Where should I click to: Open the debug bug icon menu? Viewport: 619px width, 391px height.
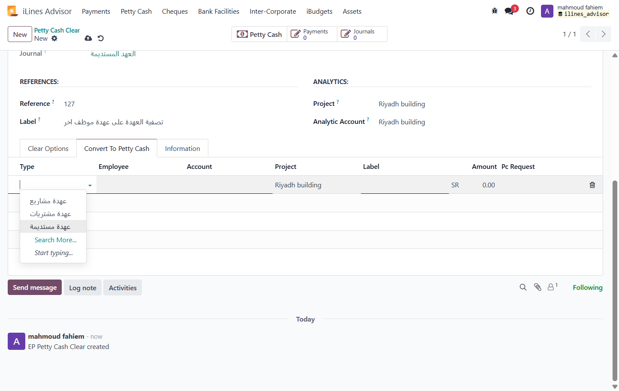pos(495,11)
